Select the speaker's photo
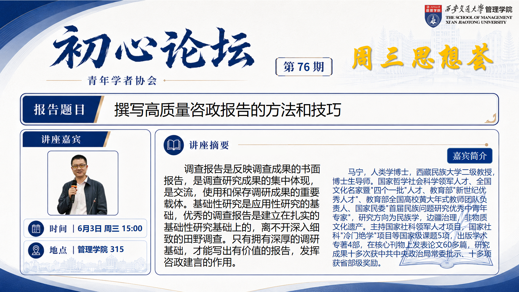 (x=83, y=183)
